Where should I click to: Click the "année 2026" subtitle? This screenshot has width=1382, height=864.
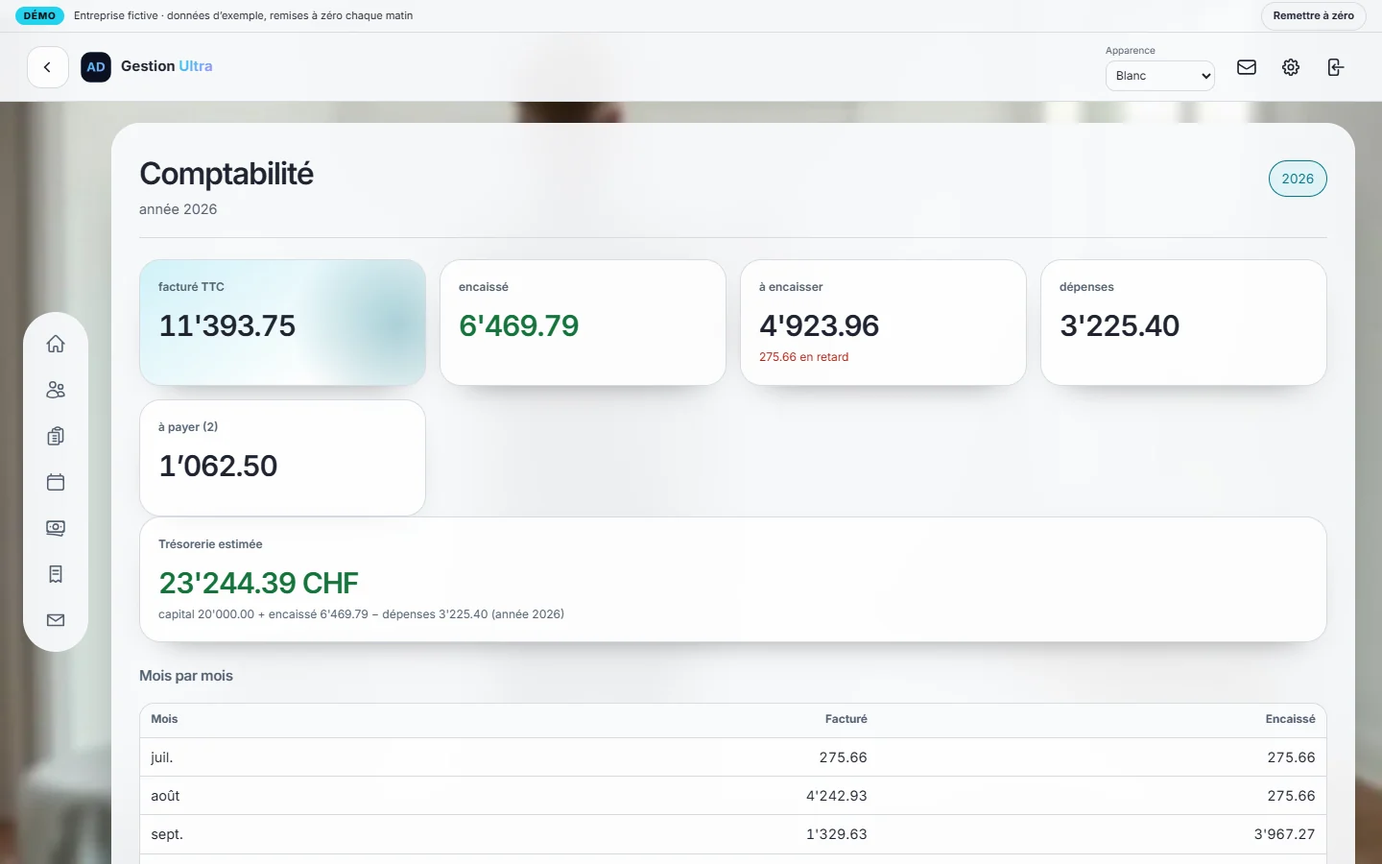coord(179,209)
